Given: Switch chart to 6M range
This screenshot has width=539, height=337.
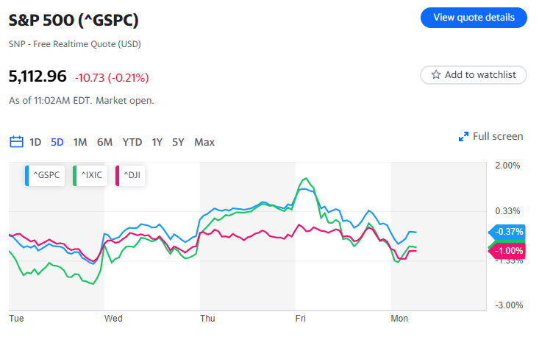Looking at the screenshot, I should click(x=104, y=142).
